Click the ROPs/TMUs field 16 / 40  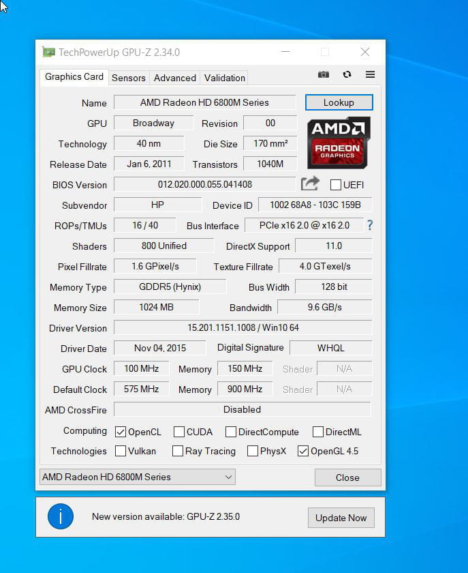click(145, 225)
